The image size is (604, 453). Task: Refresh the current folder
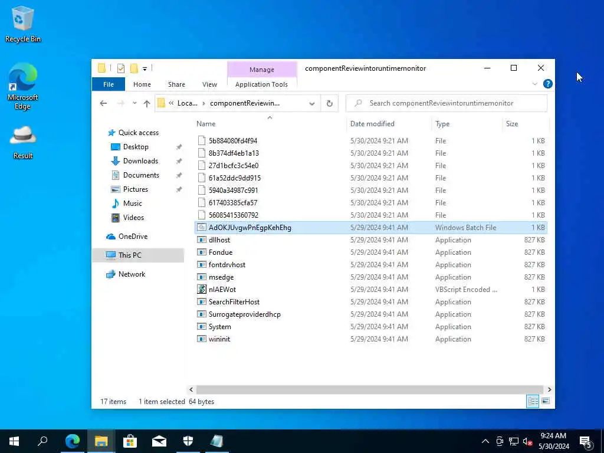(x=329, y=103)
